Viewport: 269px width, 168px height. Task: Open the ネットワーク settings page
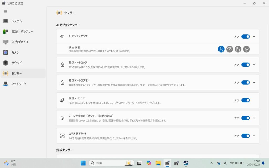[x=18, y=84]
